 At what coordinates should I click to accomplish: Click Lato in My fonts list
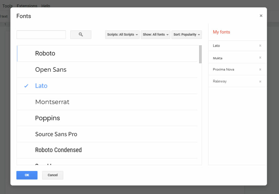[x=216, y=46]
